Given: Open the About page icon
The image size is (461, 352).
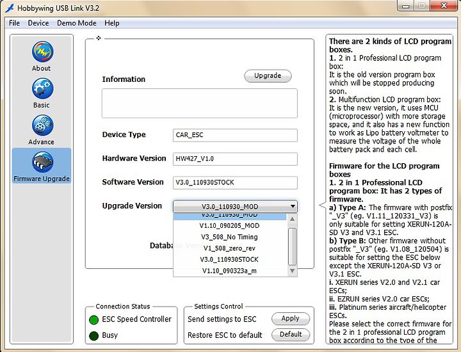Looking at the screenshot, I should 42,52.
